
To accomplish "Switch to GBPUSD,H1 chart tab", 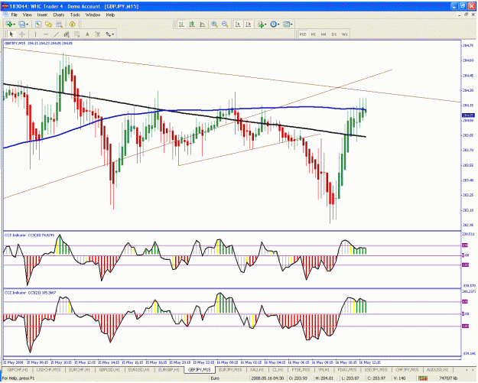I will (109, 370).
